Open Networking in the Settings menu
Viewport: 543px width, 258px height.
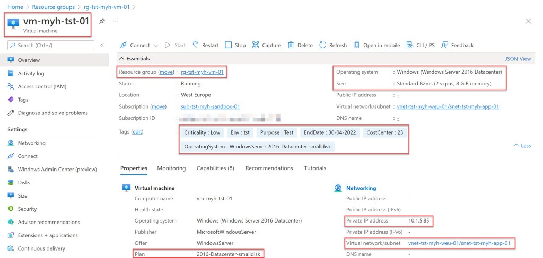click(x=31, y=143)
